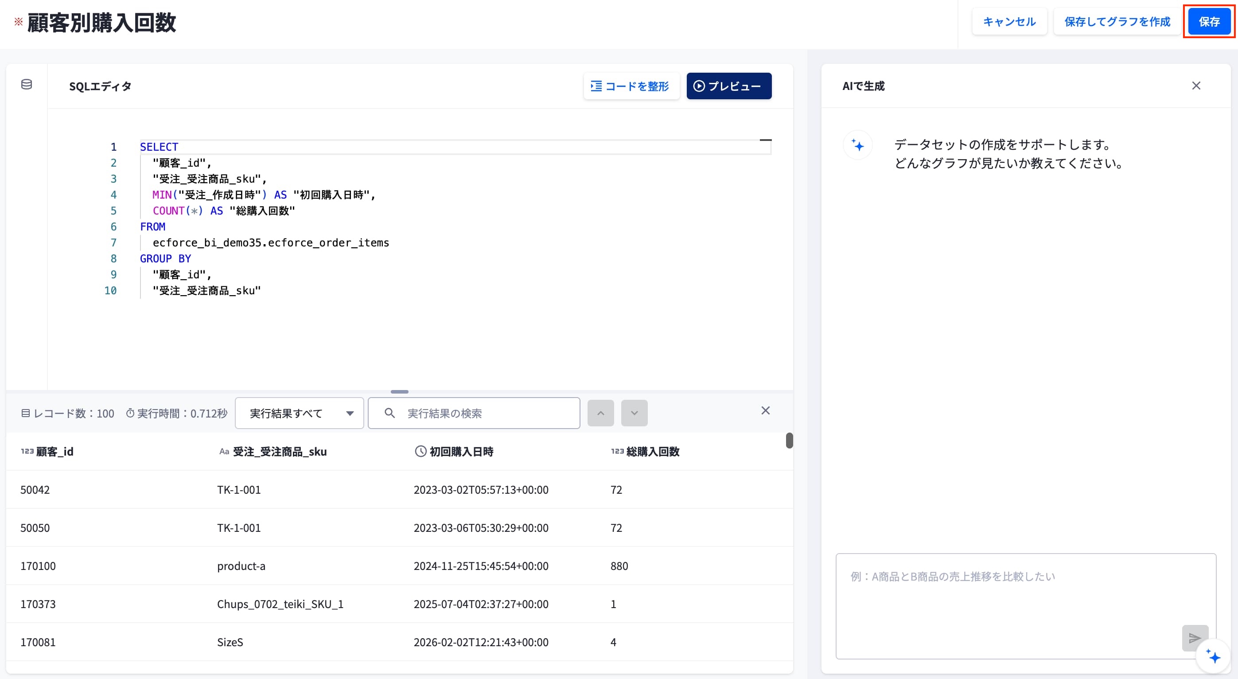The image size is (1238, 679).
Task: Click the results table vertical scrollbar
Action: click(x=789, y=441)
